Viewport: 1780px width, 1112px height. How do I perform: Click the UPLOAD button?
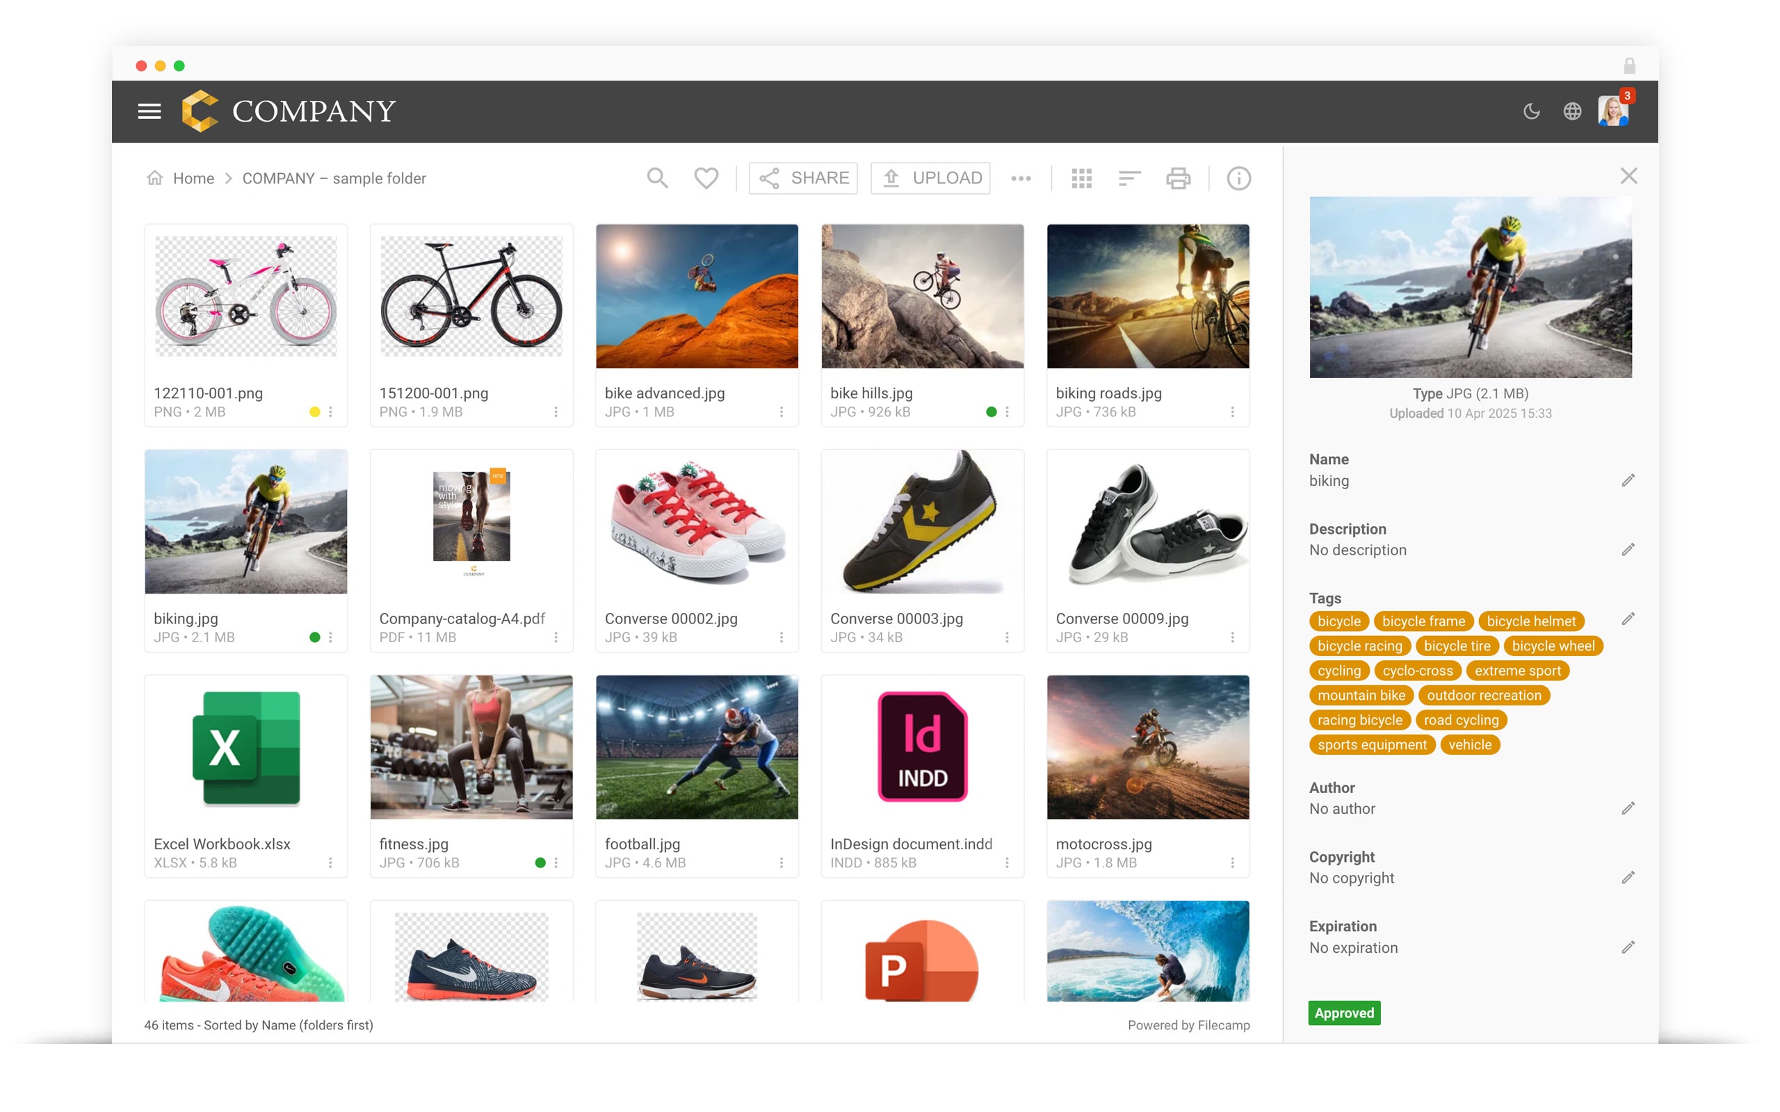(930, 178)
